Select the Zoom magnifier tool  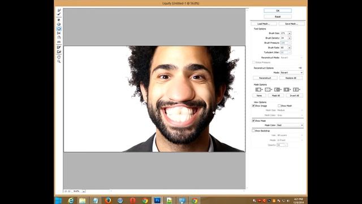[59, 61]
